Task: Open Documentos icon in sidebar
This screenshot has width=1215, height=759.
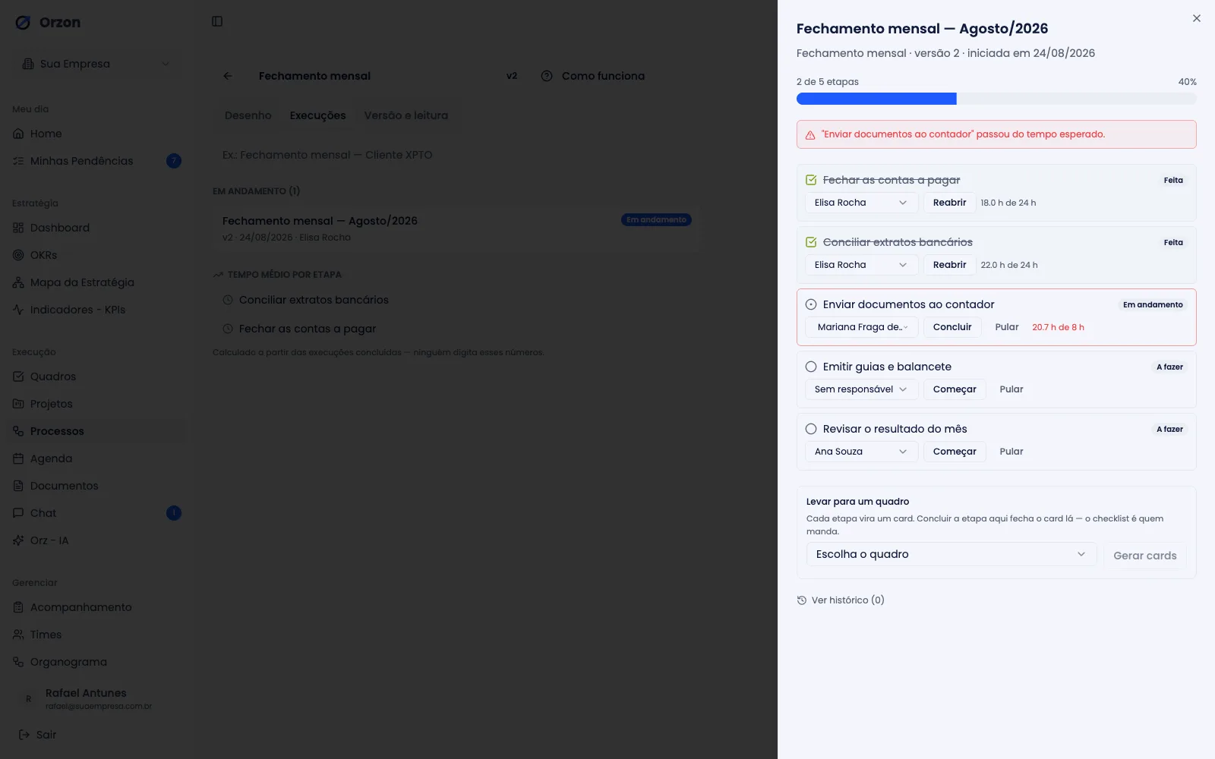Action: click(x=18, y=486)
